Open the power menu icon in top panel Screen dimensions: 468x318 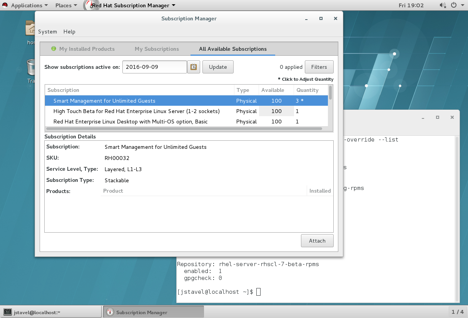point(453,5)
